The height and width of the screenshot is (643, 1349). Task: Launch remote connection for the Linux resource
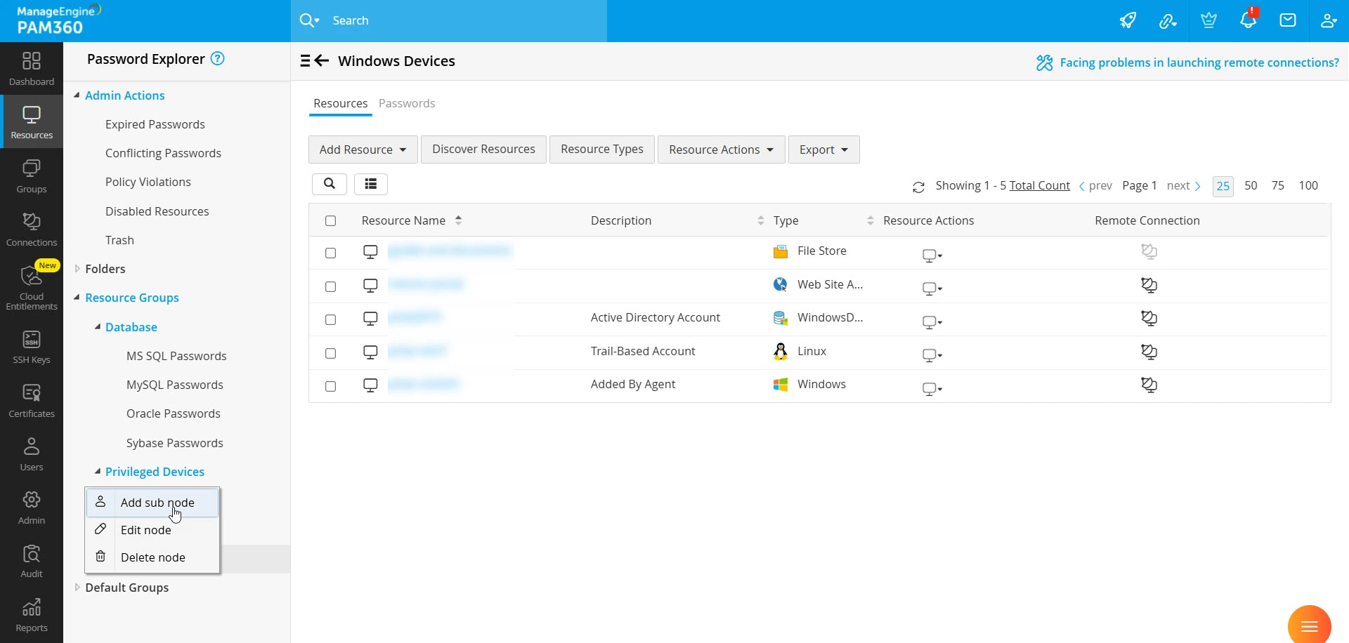(x=1149, y=352)
